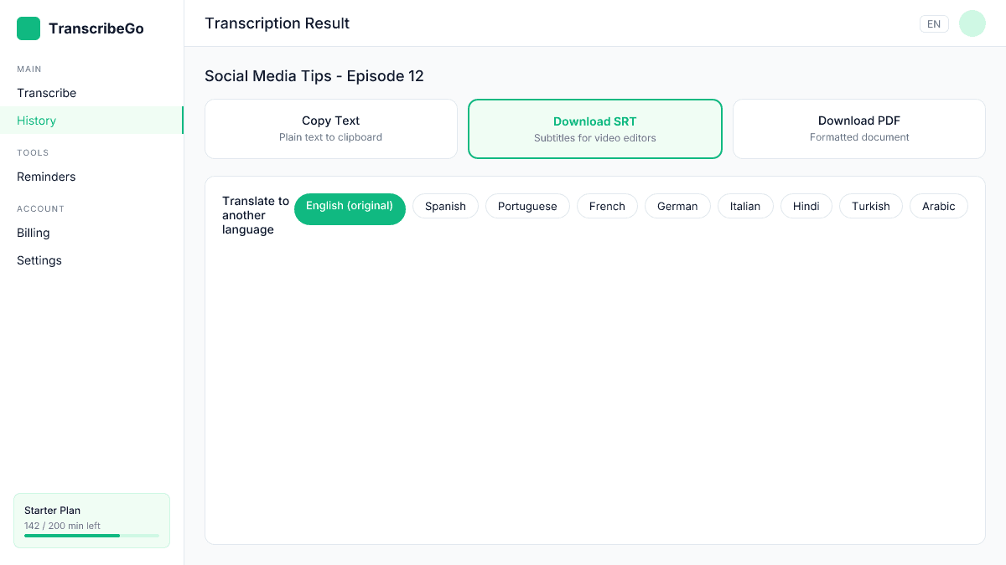Viewport: 1006px width, 565px height.
Task: Click the profile avatar
Action: (972, 23)
